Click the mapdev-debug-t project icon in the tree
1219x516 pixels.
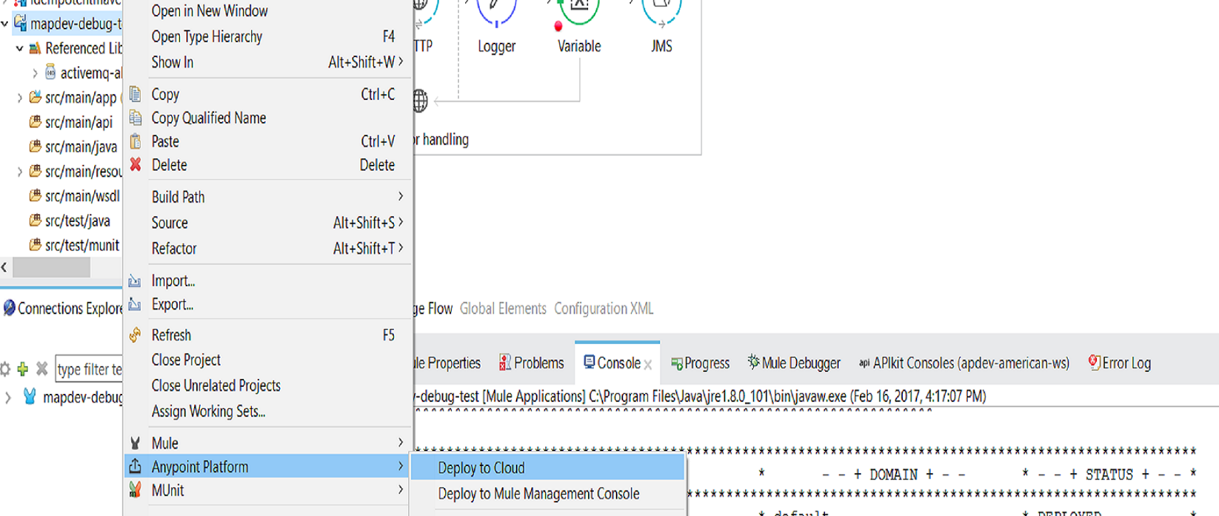click(21, 23)
